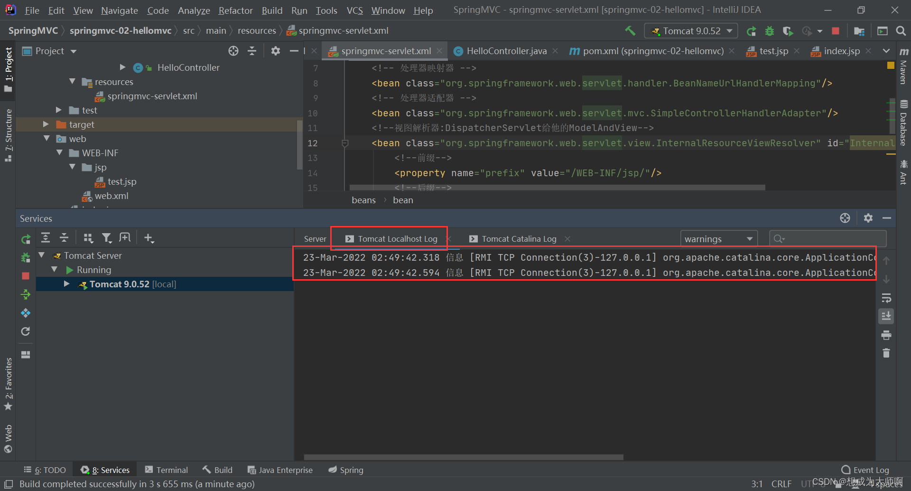Click Add service plus icon

(x=149, y=238)
